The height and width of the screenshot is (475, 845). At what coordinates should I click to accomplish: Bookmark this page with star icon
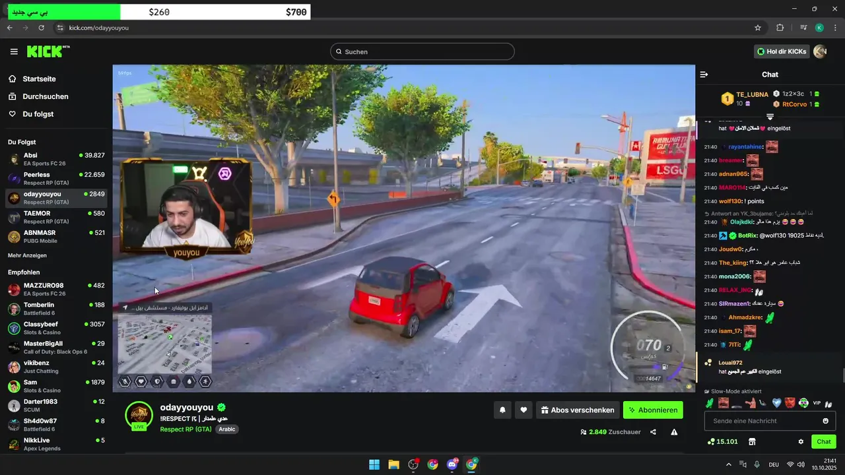coord(758,28)
